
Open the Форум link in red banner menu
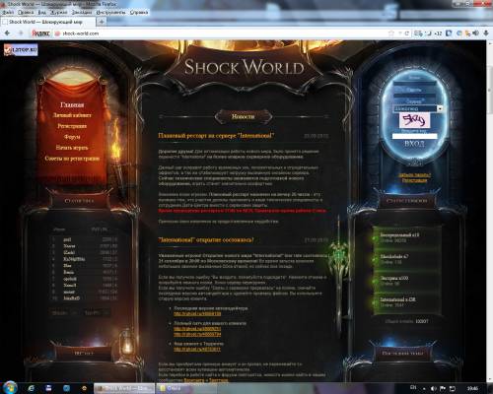click(x=72, y=137)
